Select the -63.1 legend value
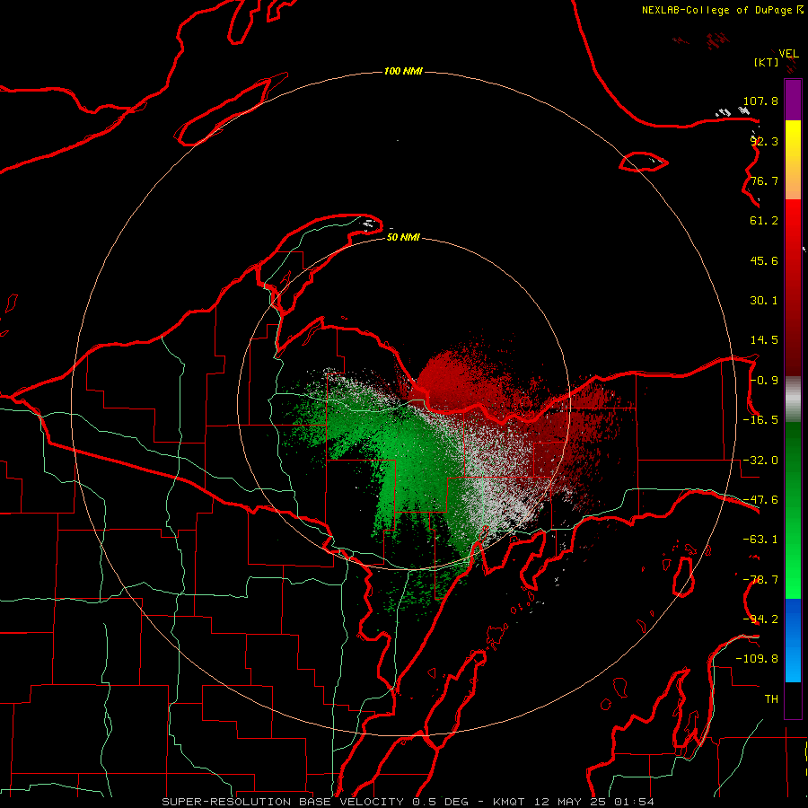 pos(760,540)
